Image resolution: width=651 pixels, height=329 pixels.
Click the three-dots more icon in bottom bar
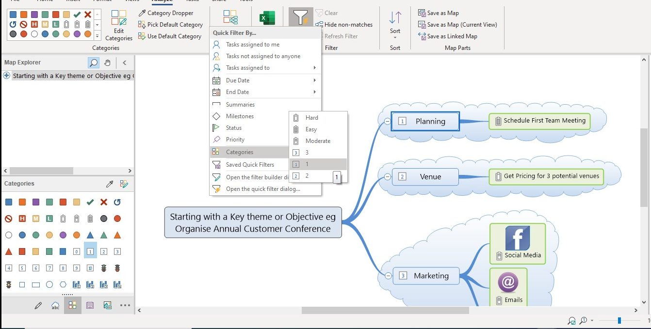[125, 305]
